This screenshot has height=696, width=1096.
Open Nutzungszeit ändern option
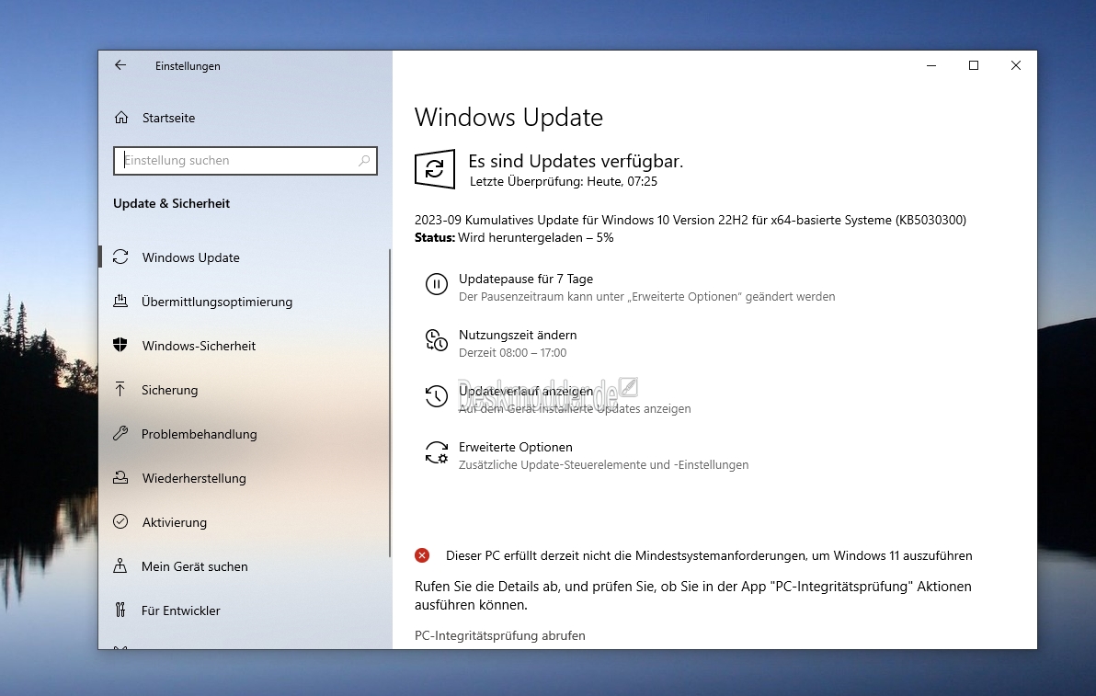[518, 335]
